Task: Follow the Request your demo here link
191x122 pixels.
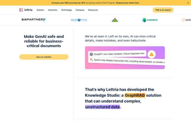Action: click(x=128, y=3)
